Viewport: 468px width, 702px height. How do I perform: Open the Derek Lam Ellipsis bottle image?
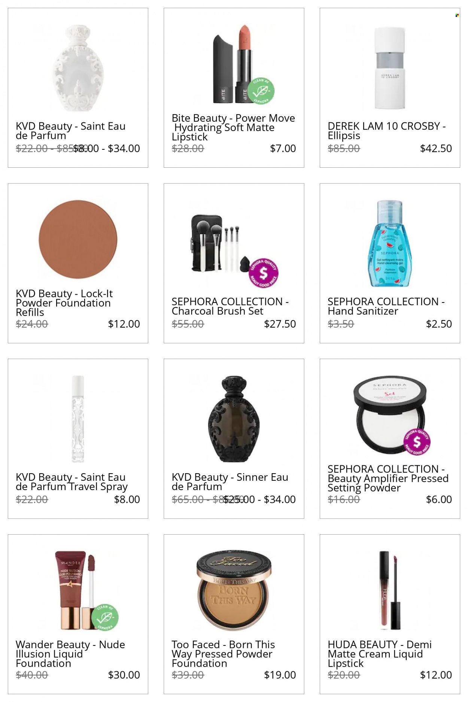(390, 68)
